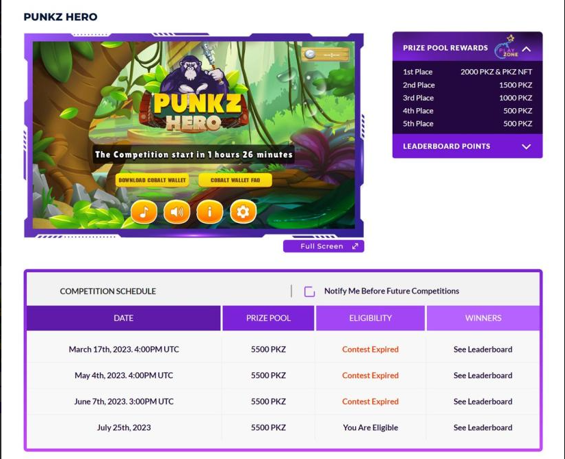Screen dimensions: 565x459
Task: Open See Leaderboard for March 17th contest
Action: (483, 349)
